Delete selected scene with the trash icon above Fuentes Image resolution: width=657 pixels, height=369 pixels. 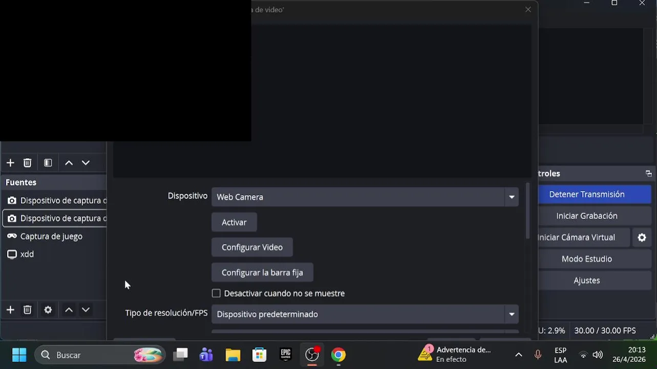coord(28,163)
